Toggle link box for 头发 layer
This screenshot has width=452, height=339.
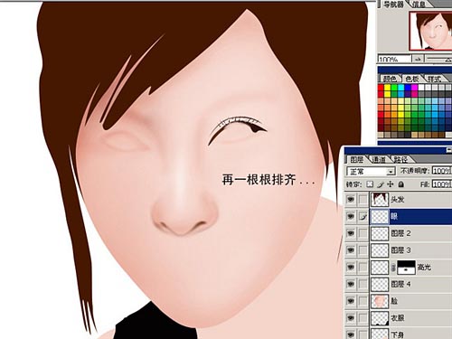363,200
